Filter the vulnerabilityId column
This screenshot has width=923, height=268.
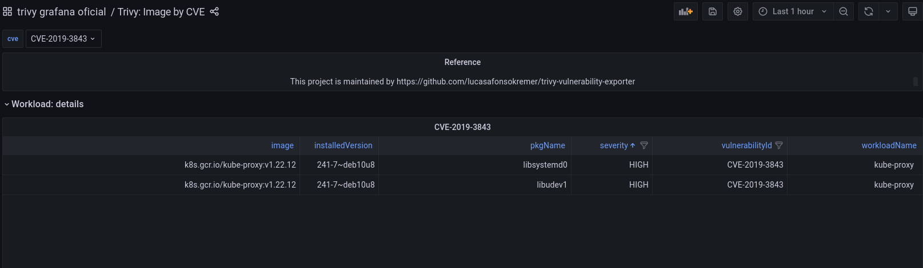point(779,145)
